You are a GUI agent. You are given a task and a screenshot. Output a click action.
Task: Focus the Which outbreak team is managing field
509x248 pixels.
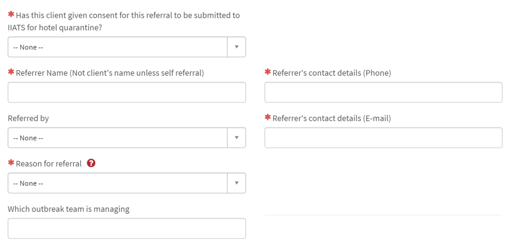pyautogui.click(x=127, y=229)
